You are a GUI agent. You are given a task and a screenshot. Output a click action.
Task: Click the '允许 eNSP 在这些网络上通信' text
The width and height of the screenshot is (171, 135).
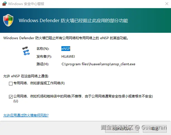click(26, 76)
